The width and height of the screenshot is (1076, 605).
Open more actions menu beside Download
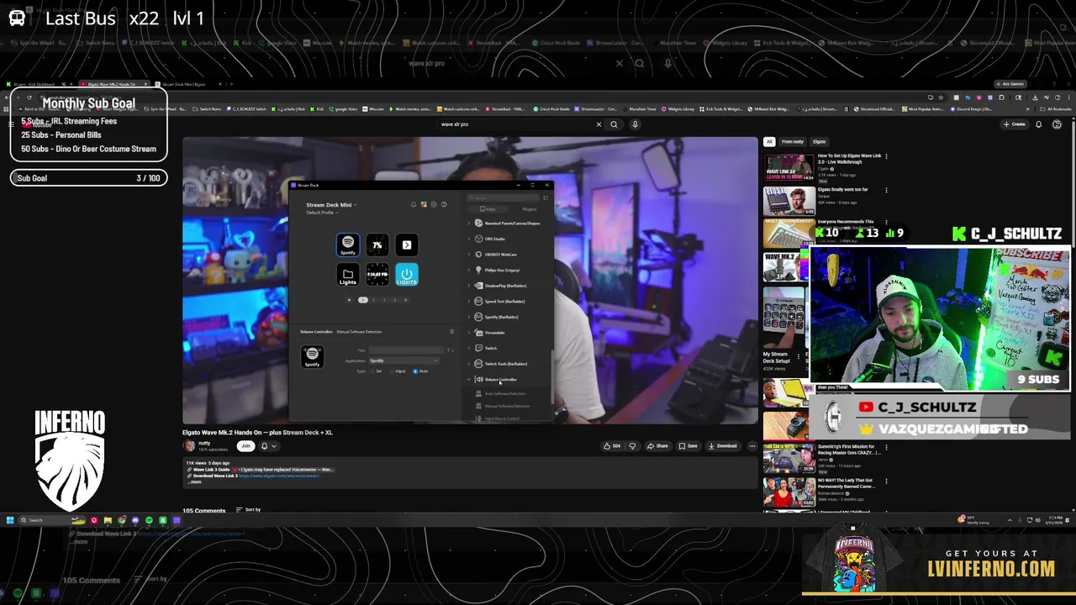click(x=752, y=446)
